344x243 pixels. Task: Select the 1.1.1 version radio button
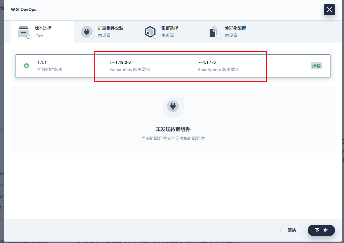(26, 66)
